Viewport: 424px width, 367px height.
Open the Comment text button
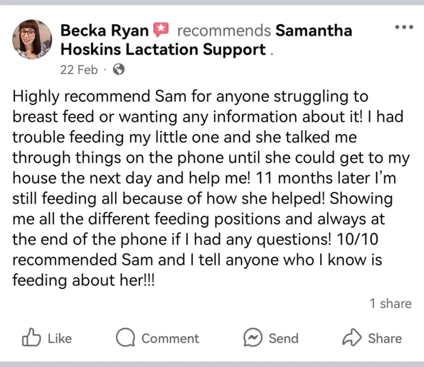(x=171, y=338)
